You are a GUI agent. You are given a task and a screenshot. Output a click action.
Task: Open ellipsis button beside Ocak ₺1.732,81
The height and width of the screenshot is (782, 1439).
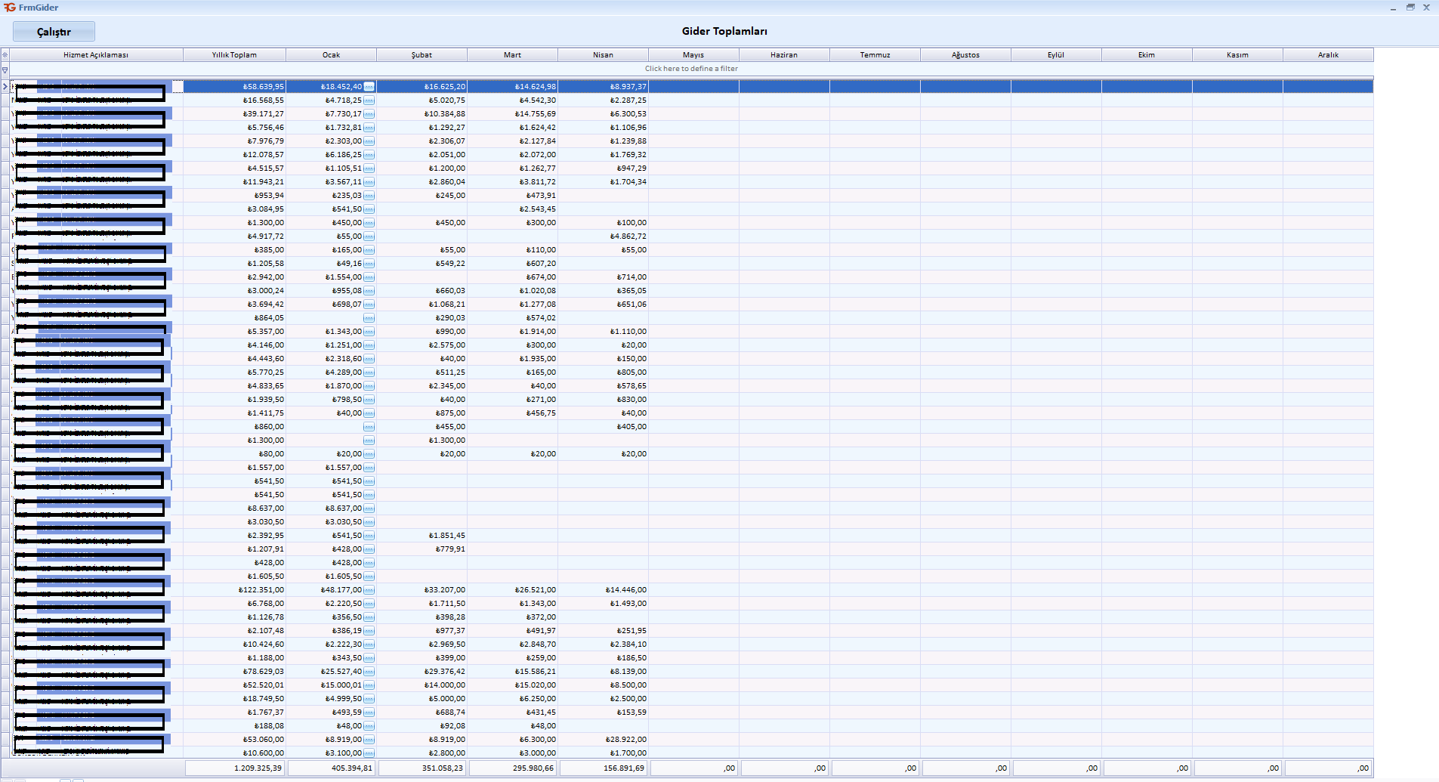369,128
